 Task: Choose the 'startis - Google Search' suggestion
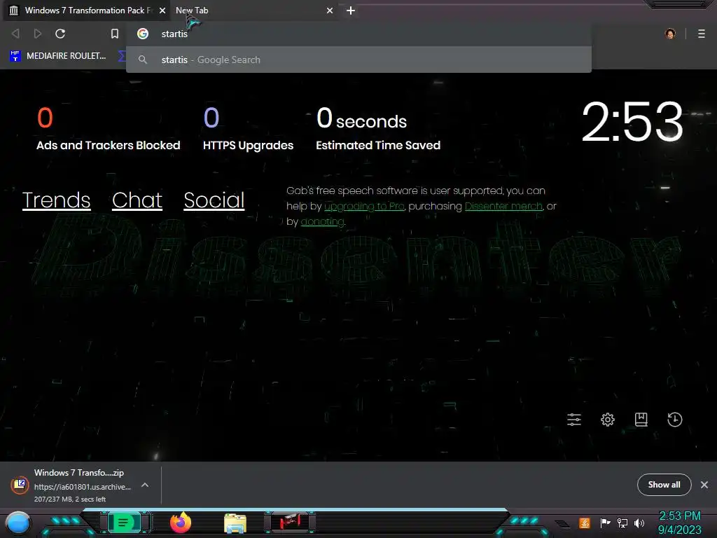coord(359,60)
